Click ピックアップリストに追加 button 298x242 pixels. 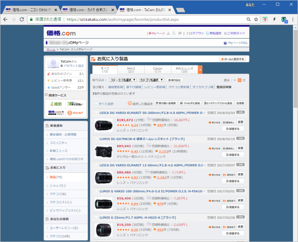218,103
